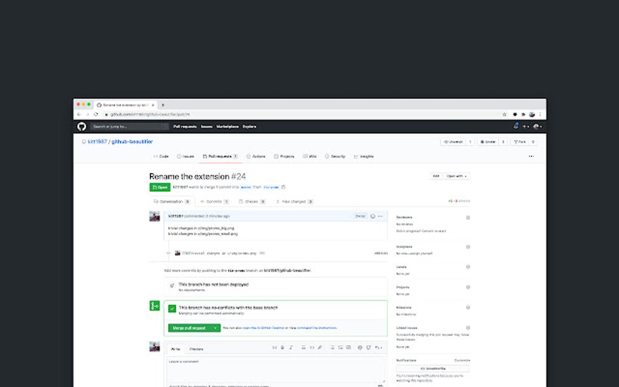The image size is (619, 387).
Task: Open the header formatting icon
Action: 274,348
